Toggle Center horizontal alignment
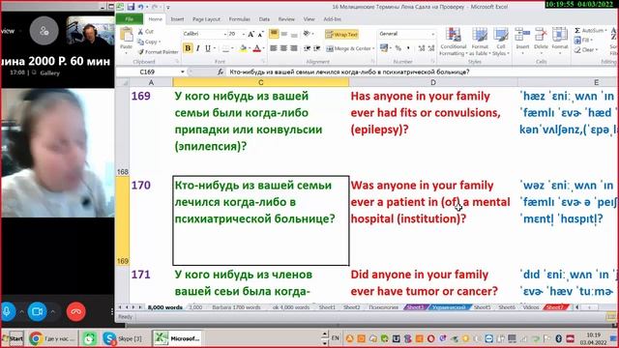This screenshot has height=348, width=619. pyautogui.click(x=283, y=48)
